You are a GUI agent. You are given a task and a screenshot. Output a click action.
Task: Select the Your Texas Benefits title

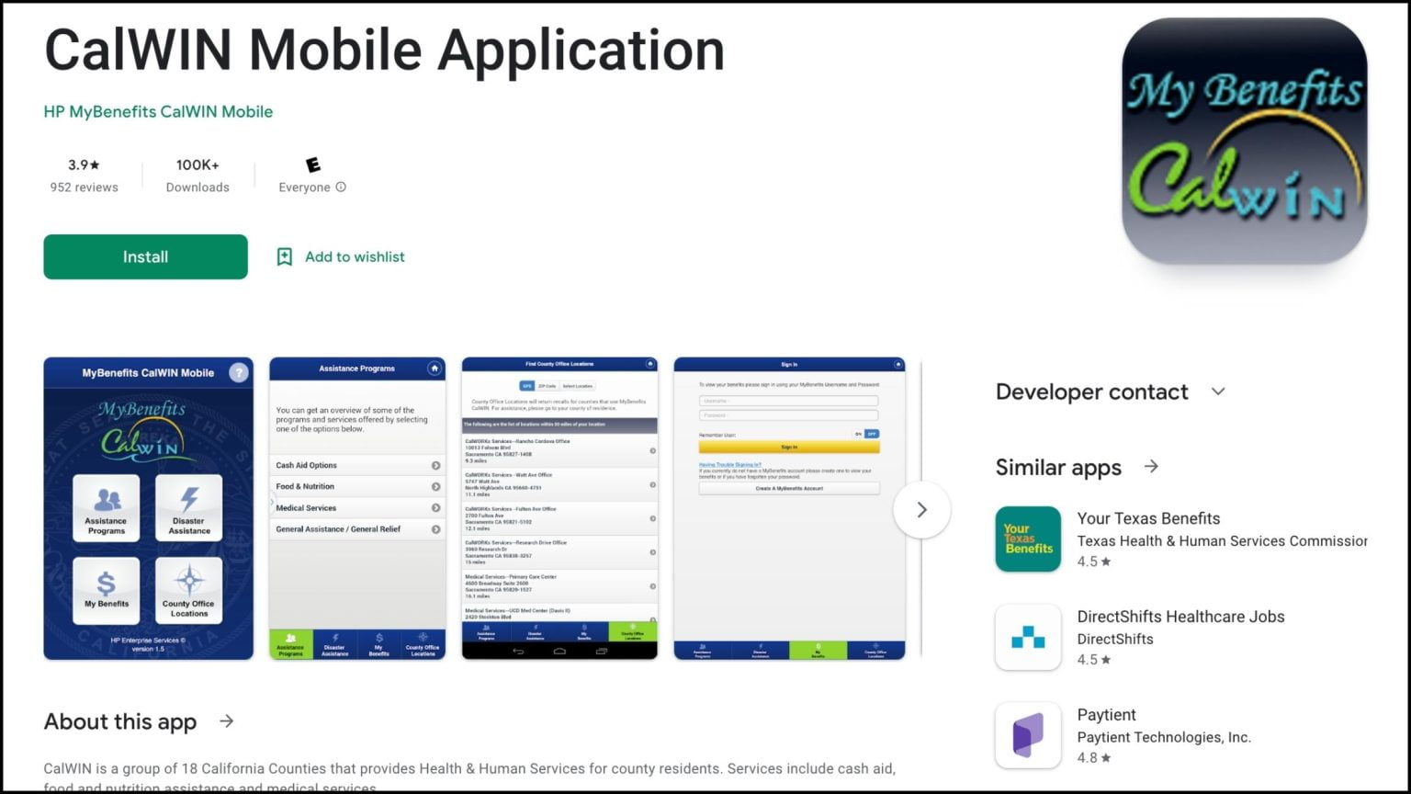[1148, 518]
